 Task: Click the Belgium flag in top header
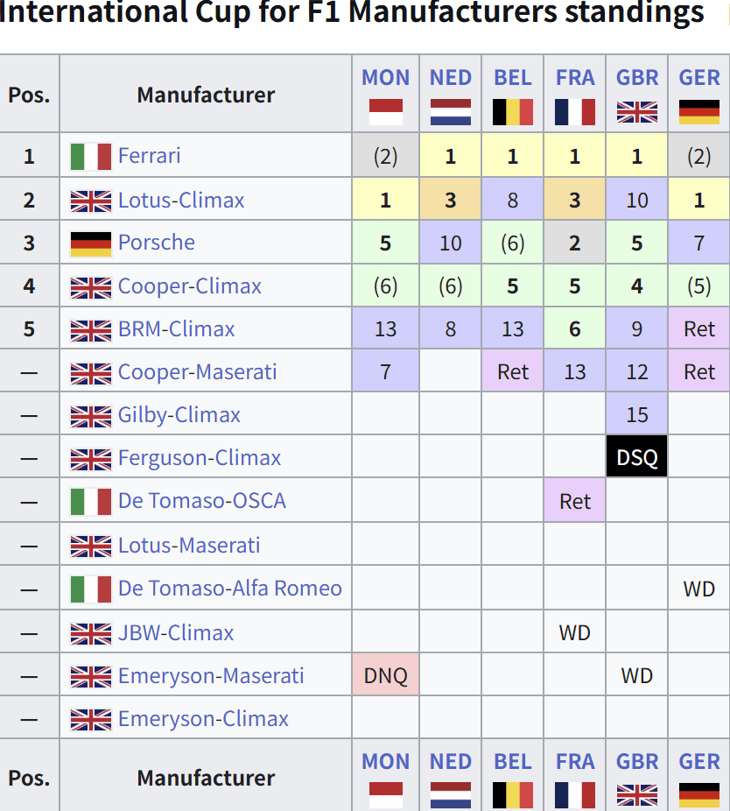tap(512, 112)
